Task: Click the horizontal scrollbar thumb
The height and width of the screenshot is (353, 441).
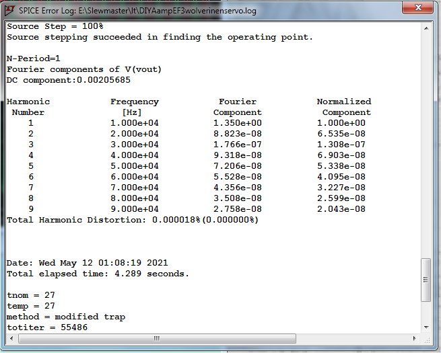Action: click(x=158, y=338)
